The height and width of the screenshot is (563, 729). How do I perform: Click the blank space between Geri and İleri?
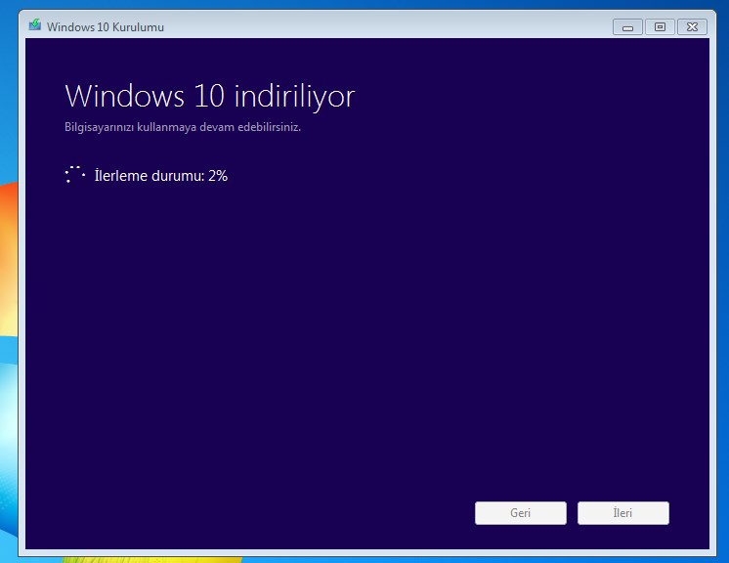pos(572,513)
